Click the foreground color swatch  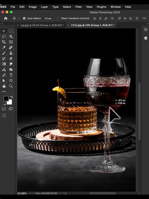(x=6, y=98)
